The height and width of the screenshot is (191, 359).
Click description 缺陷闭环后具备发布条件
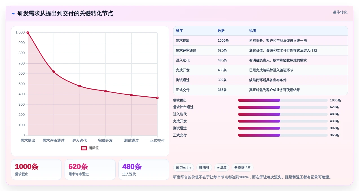click(x=268, y=80)
